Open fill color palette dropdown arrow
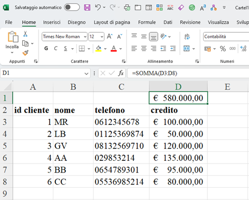 point(105,49)
